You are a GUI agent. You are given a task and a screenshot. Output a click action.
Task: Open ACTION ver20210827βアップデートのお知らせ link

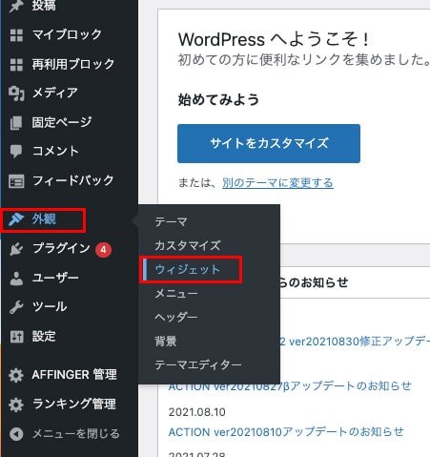click(290, 386)
